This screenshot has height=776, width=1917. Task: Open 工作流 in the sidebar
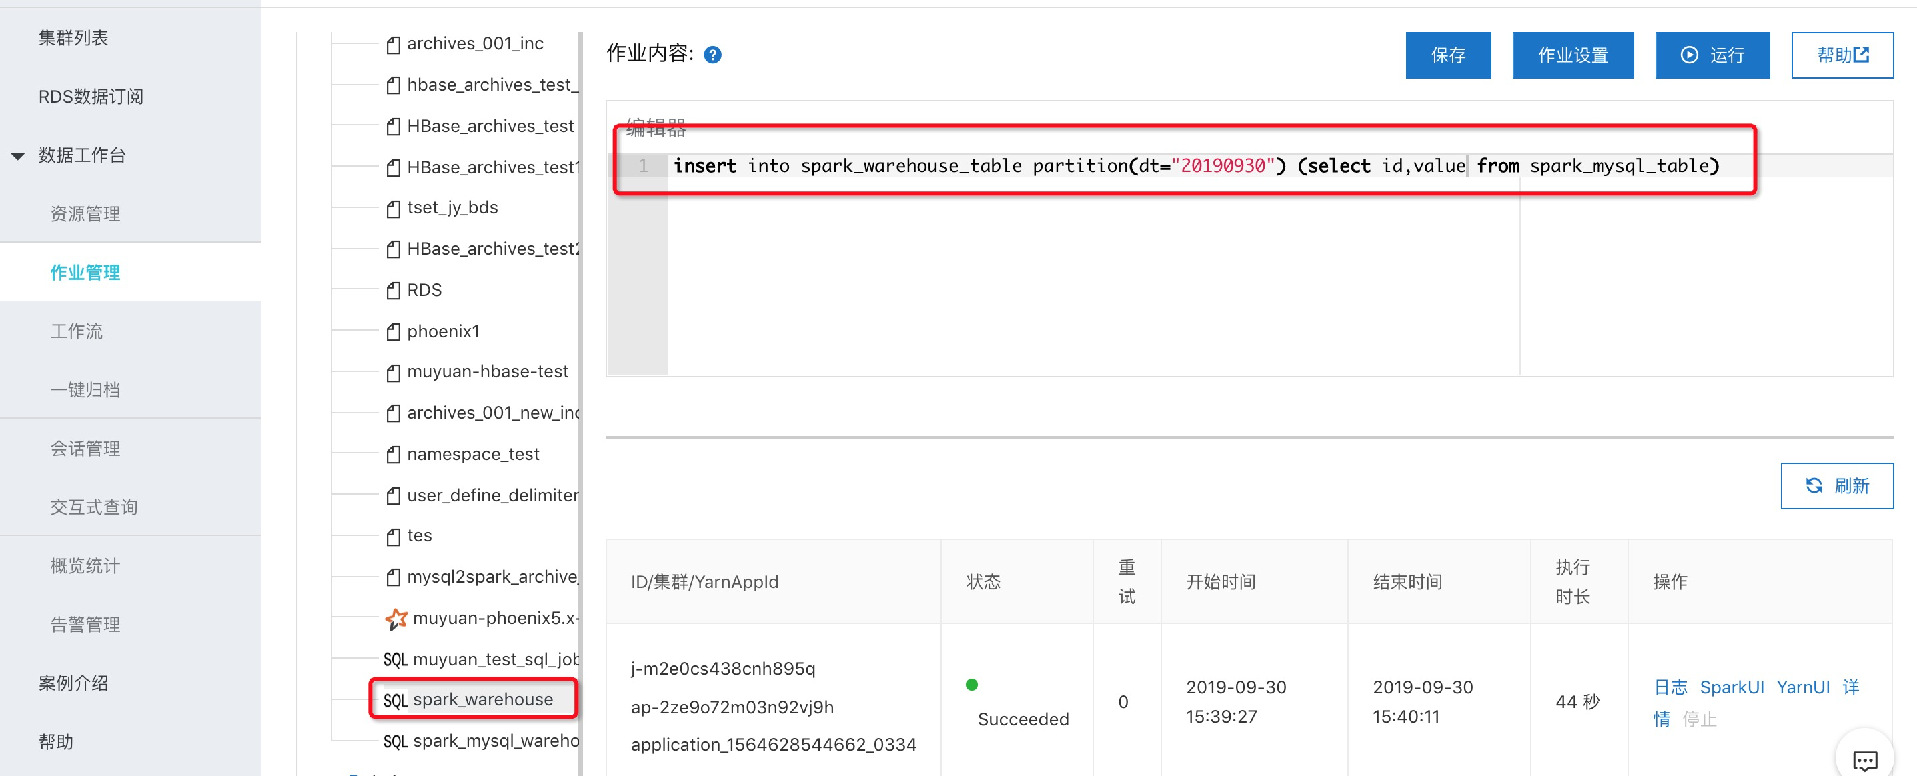(76, 332)
